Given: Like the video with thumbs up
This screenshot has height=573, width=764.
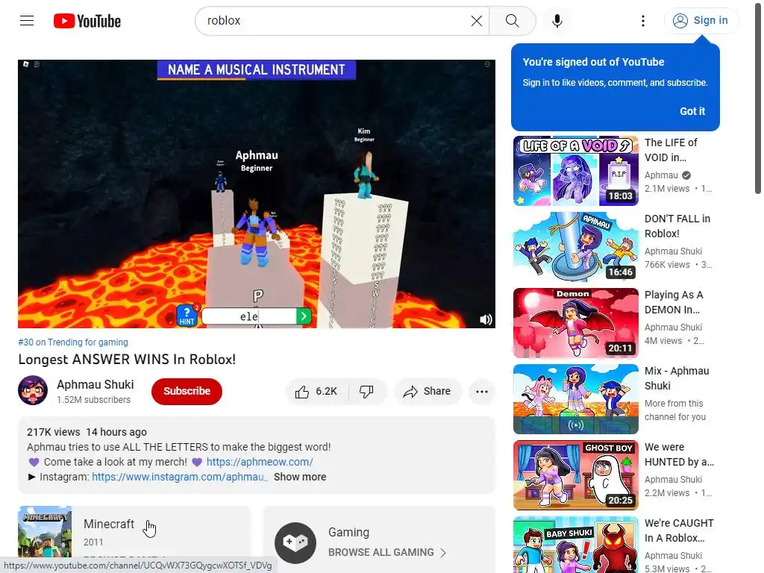Looking at the screenshot, I should coord(316,391).
